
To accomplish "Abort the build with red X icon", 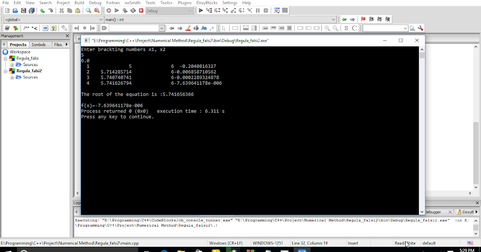I will coord(141,10).
